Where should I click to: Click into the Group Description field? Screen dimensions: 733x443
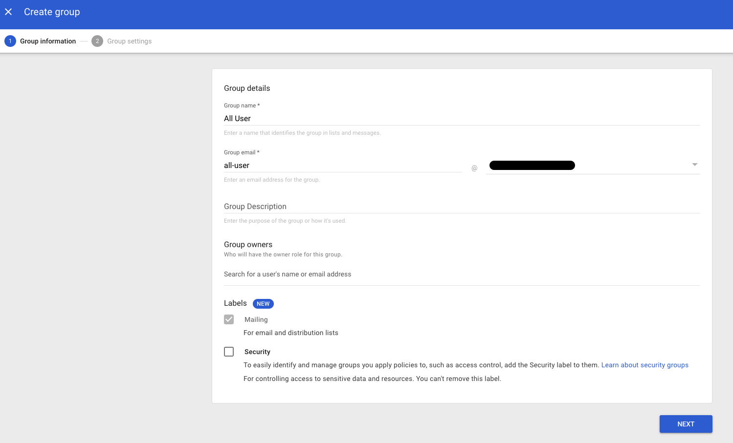tap(462, 207)
